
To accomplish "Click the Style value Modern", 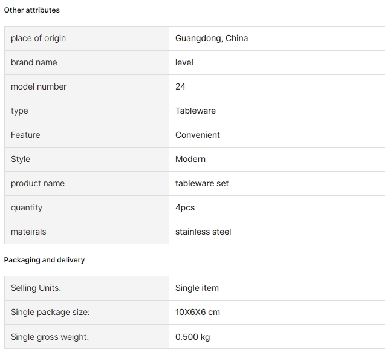I will (190, 159).
